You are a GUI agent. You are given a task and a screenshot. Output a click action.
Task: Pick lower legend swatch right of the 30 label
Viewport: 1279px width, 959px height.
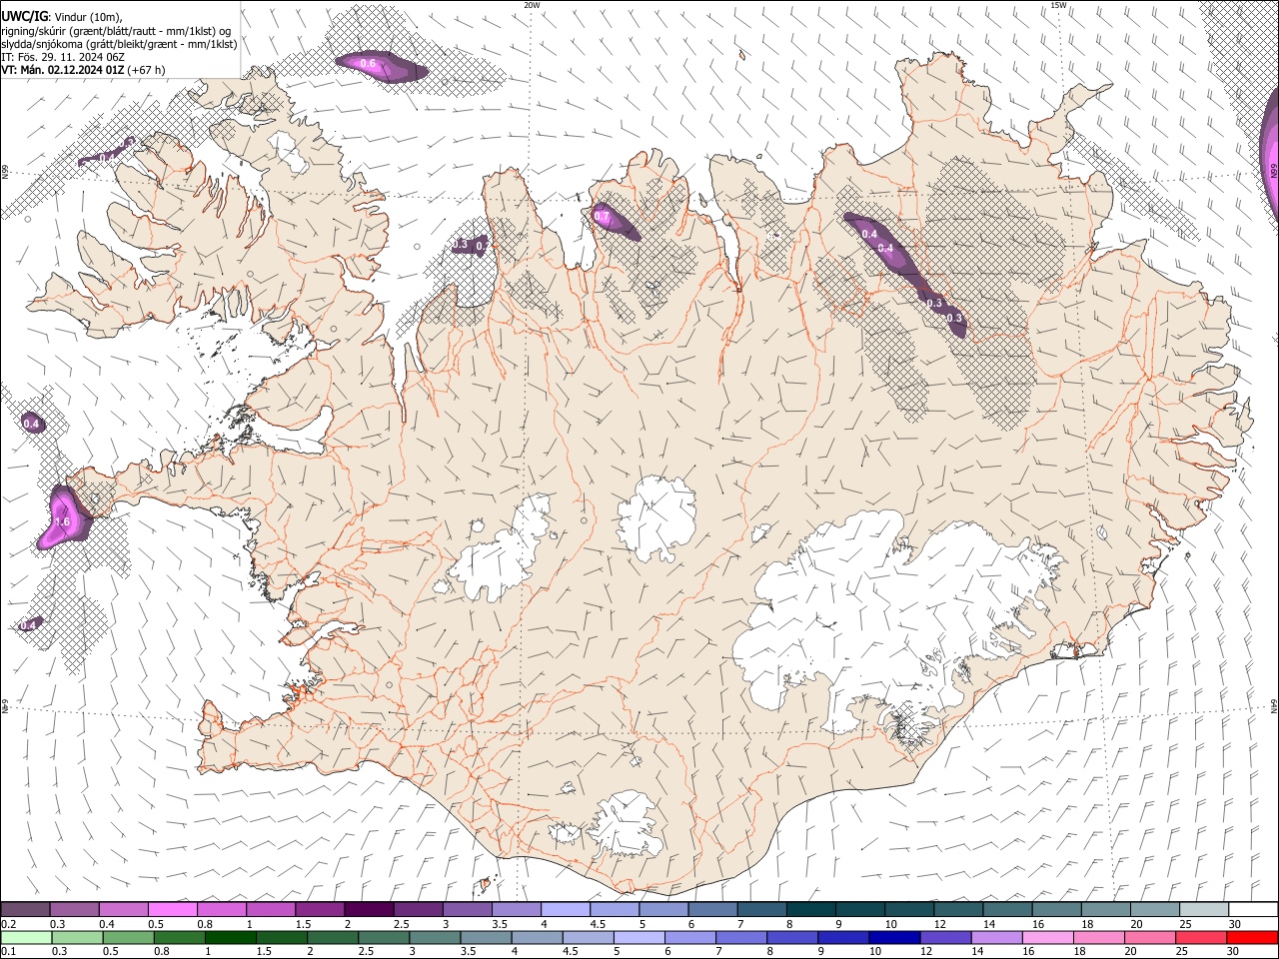pos(1251,938)
